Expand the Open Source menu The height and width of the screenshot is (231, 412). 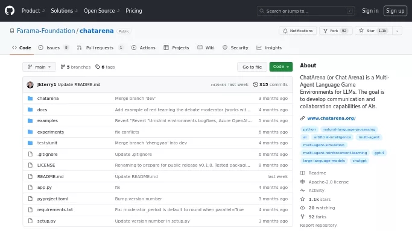pos(102,11)
